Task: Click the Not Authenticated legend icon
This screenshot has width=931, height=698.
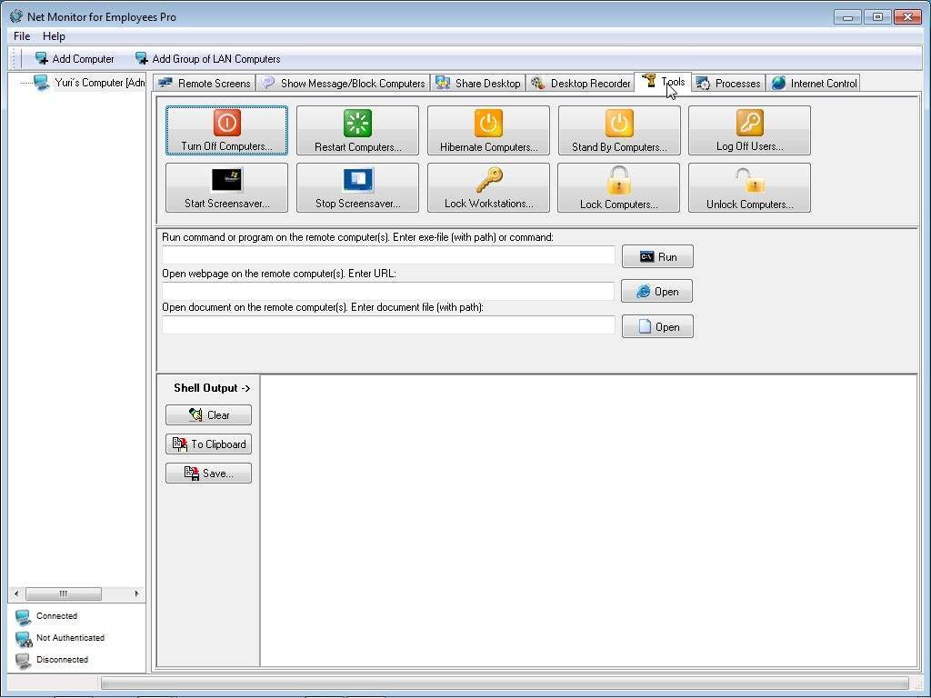Action: tap(23, 639)
